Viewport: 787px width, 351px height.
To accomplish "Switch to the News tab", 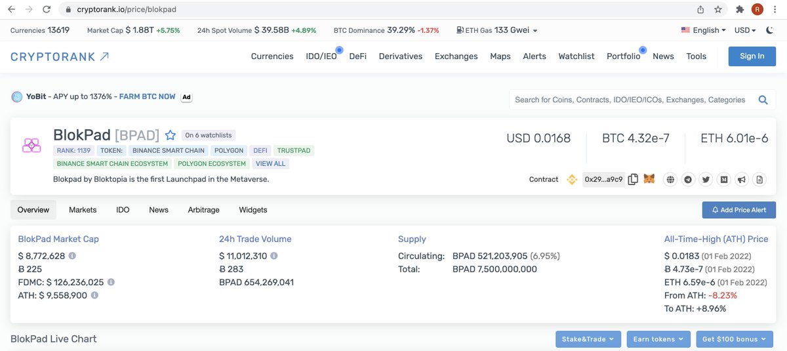I will (x=159, y=210).
